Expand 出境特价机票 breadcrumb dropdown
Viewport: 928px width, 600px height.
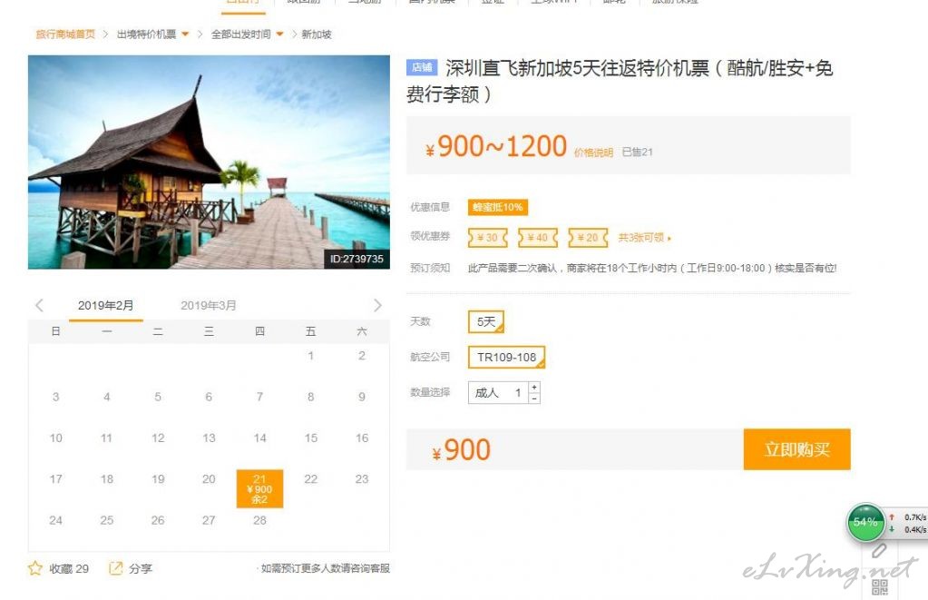point(185,34)
